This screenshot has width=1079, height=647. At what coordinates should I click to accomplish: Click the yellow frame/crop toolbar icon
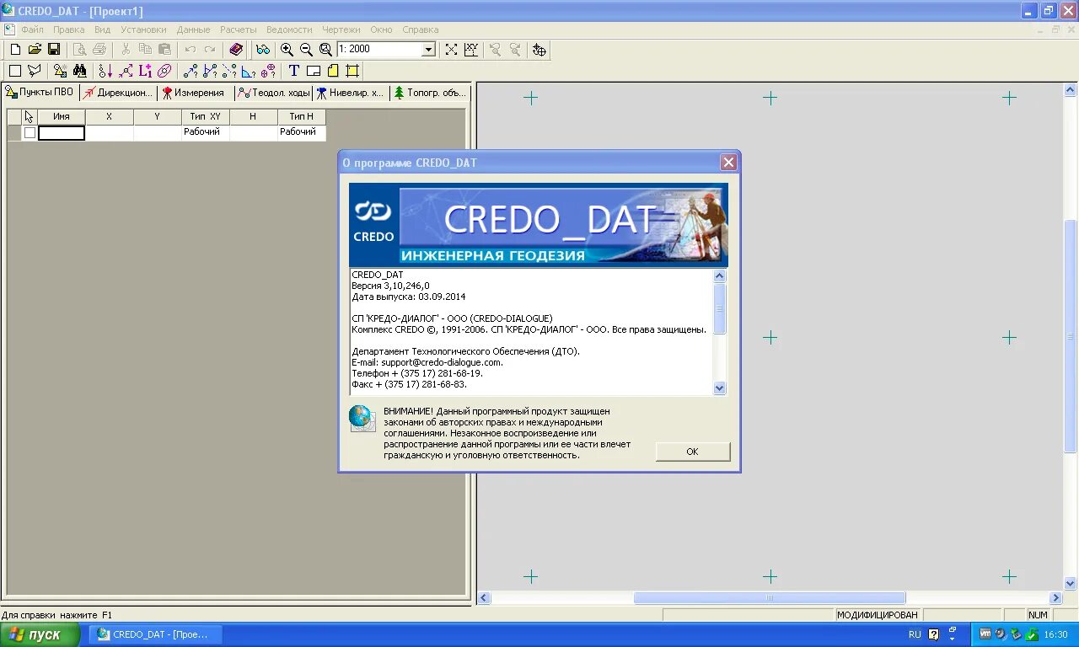click(352, 71)
